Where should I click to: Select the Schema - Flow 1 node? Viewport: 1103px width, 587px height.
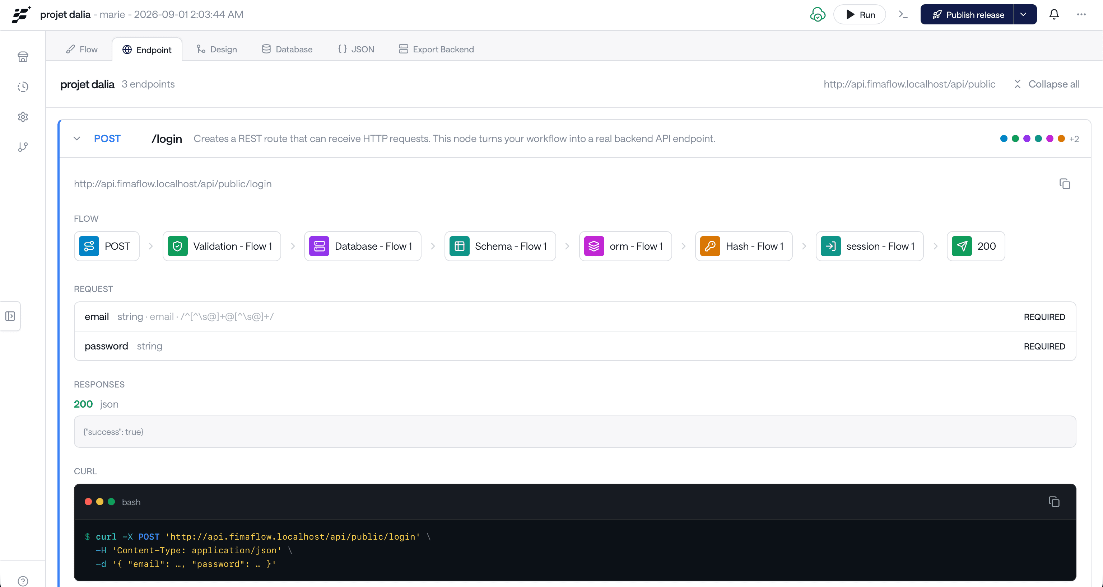(500, 246)
